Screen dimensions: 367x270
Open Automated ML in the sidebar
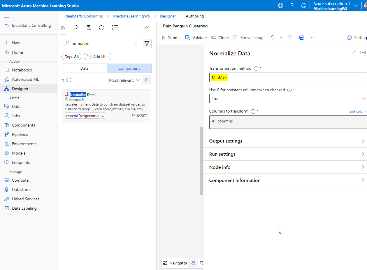[25, 79]
